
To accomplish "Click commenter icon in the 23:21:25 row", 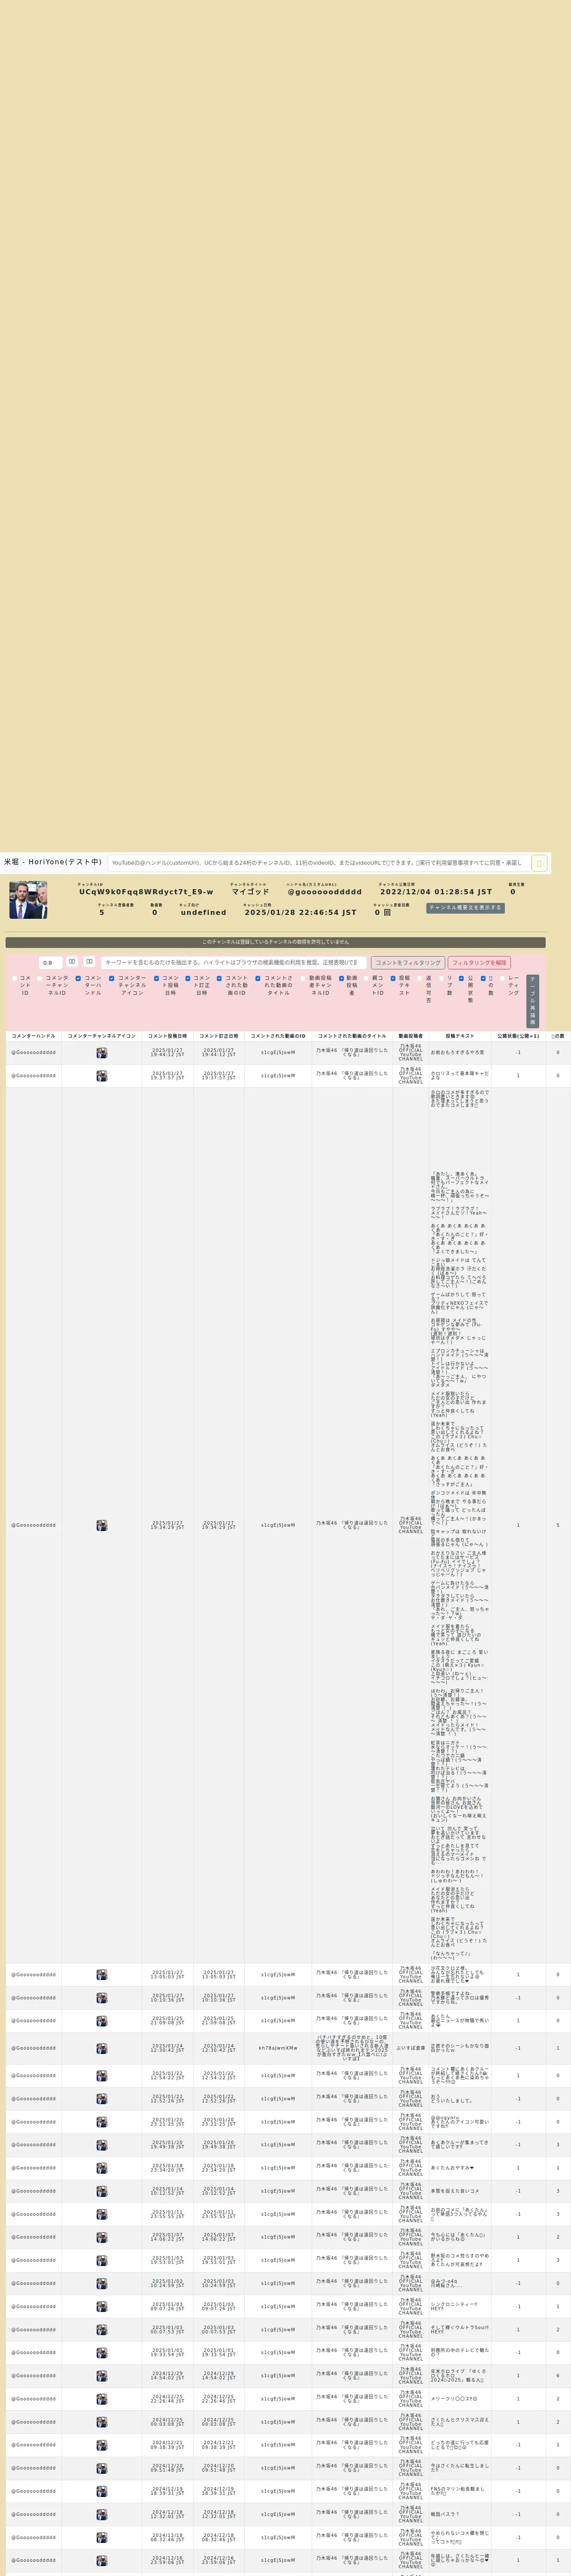I will pos(102,2122).
